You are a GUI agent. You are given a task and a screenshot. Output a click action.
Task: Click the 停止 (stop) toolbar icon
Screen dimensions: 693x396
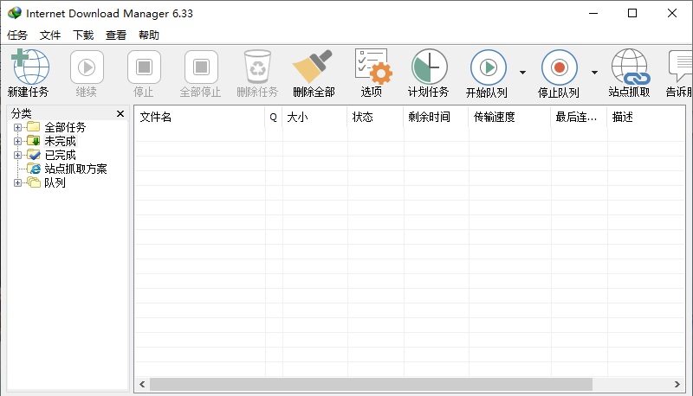click(x=144, y=67)
